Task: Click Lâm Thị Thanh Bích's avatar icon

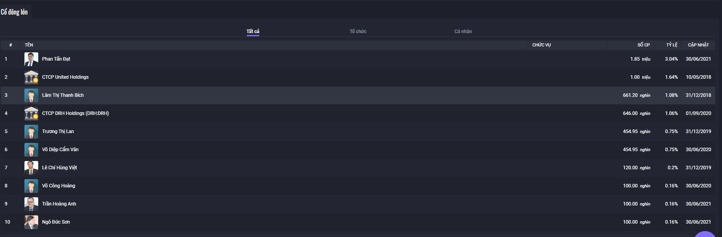Action: [x=31, y=95]
